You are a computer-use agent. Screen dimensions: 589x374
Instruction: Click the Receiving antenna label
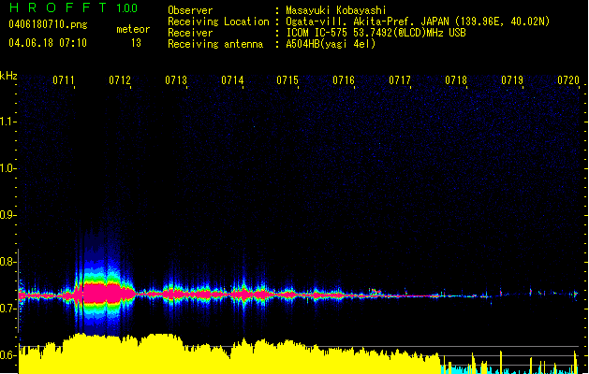(215, 44)
